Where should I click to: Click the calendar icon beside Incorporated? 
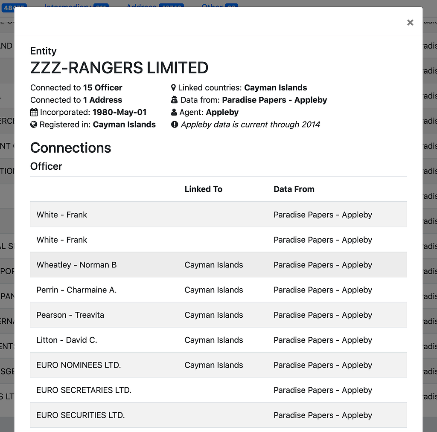pyautogui.click(x=34, y=113)
